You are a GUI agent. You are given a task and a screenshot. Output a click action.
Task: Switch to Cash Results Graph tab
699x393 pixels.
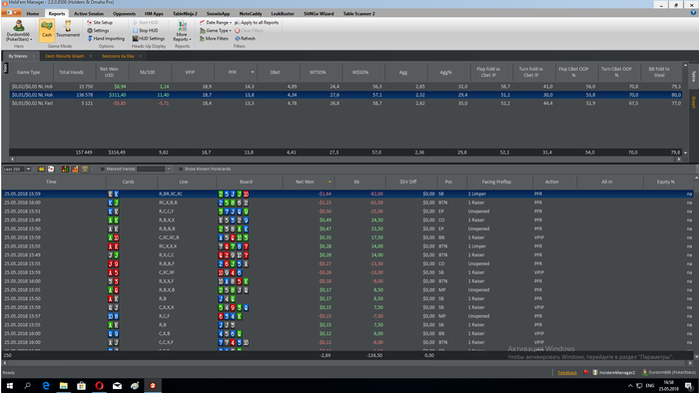point(65,56)
